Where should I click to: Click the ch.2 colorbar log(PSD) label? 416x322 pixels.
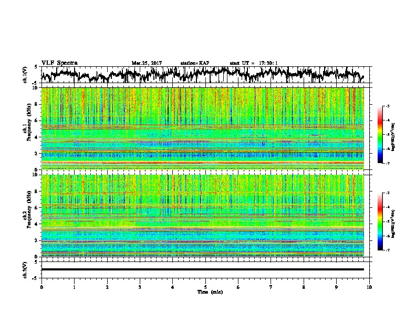tap(393, 224)
